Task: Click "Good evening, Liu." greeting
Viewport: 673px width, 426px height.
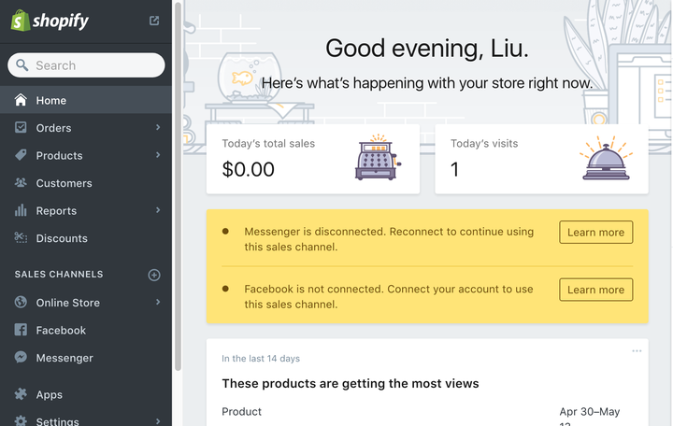Action: [x=427, y=48]
